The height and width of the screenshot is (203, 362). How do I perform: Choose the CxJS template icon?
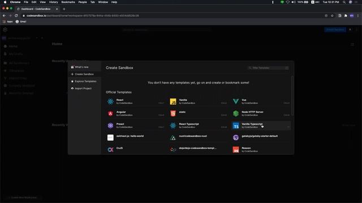pos(110,149)
